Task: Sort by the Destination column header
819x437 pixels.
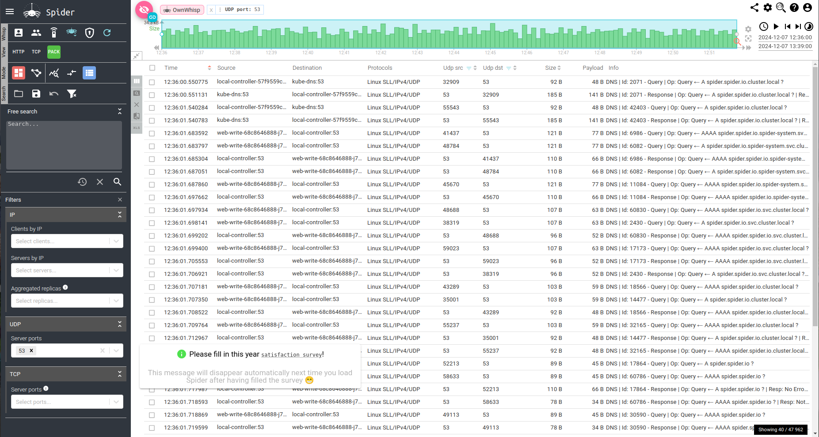Action: tap(307, 68)
